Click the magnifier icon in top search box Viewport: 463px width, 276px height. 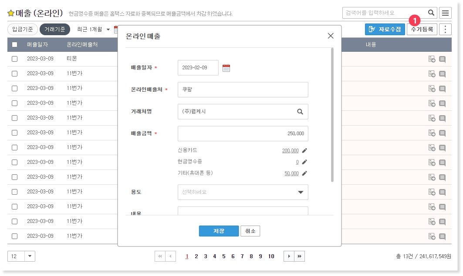coord(431,13)
